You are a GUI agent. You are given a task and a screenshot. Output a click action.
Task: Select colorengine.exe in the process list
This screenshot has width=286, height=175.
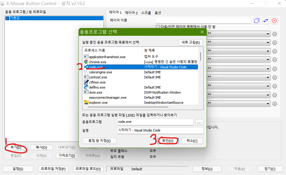pyautogui.click(x=141, y=72)
